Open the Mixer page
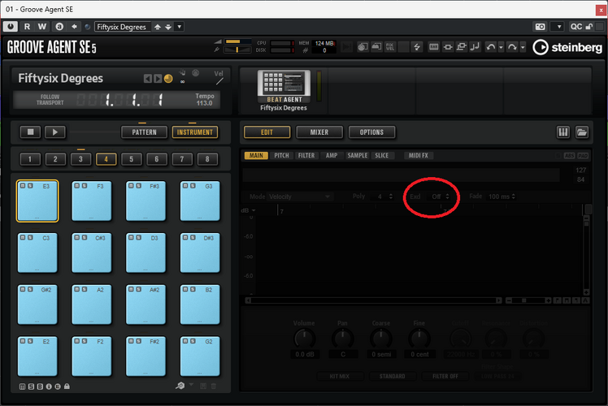This screenshot has width=608, height=406. [319, 132]
